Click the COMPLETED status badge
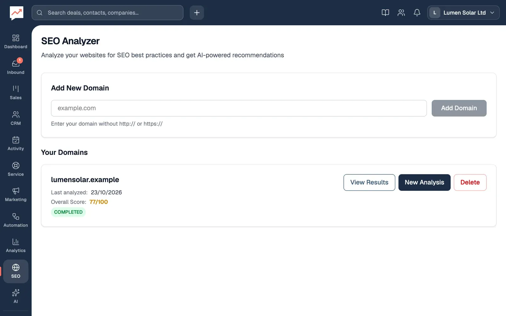This screenshot has width=506, height=316. (68, 212)
